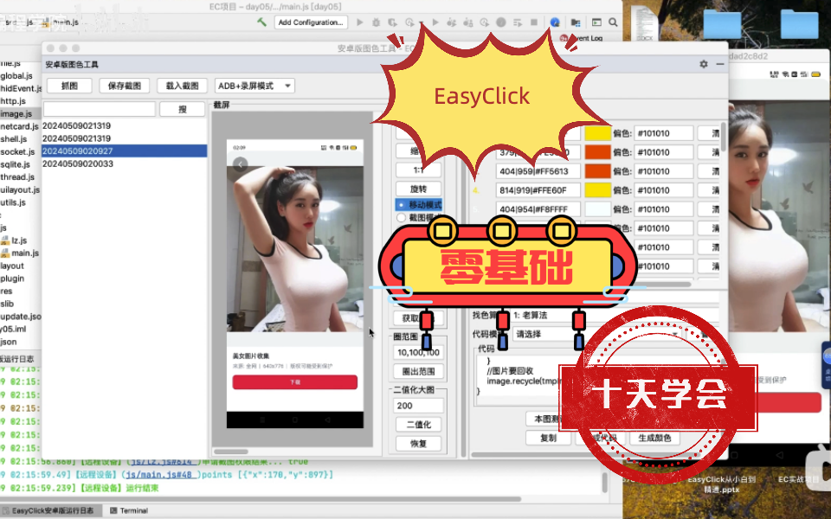This screenshot has width=831, height=519.
Task: Select screenshot entry 20240509020033
Action: [125, 163]
